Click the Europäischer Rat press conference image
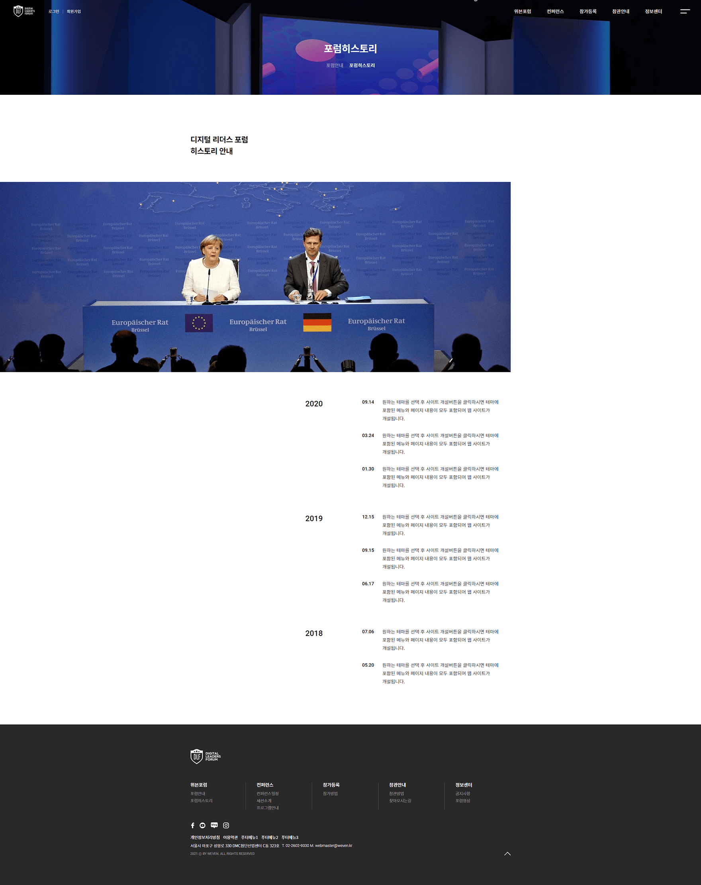701x885 pixels. click(255, 277)
